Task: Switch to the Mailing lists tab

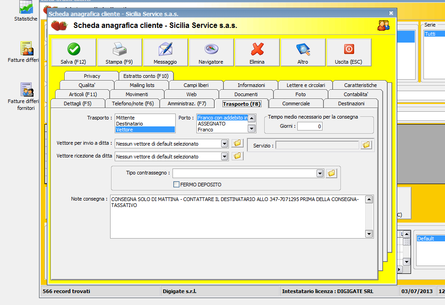Action: point(142,85)
